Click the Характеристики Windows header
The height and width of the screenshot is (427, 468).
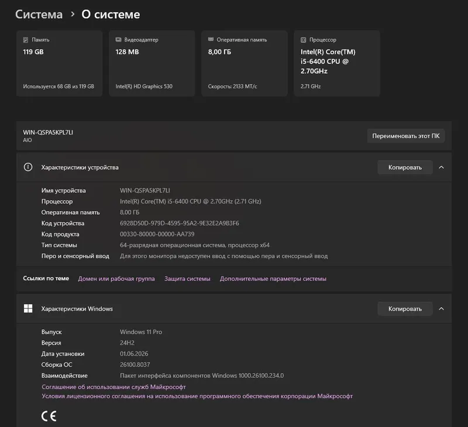pos(234,309)
